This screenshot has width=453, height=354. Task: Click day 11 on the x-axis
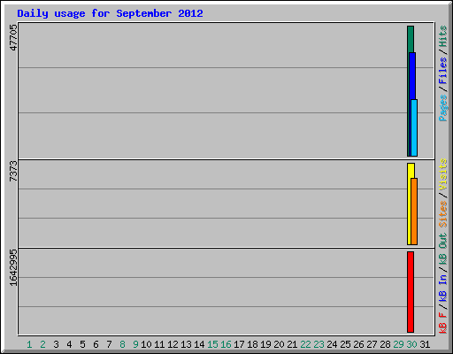[159, 344]
